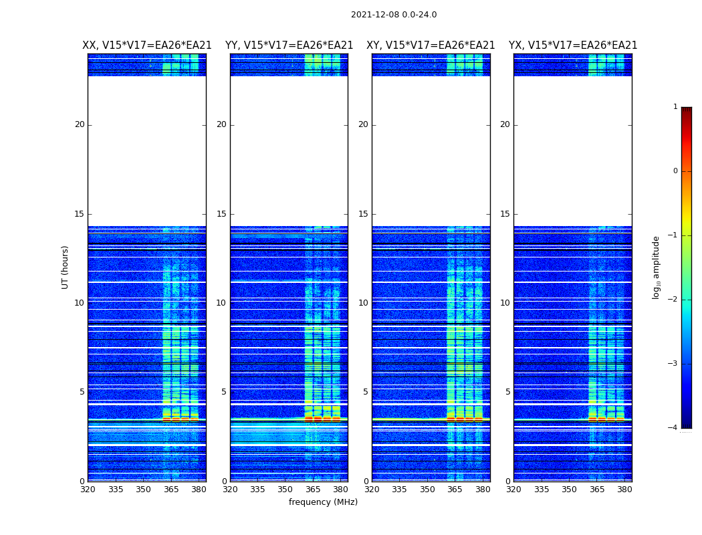
Task: Click the colorbar tick label 0
Action: (675, 171)
